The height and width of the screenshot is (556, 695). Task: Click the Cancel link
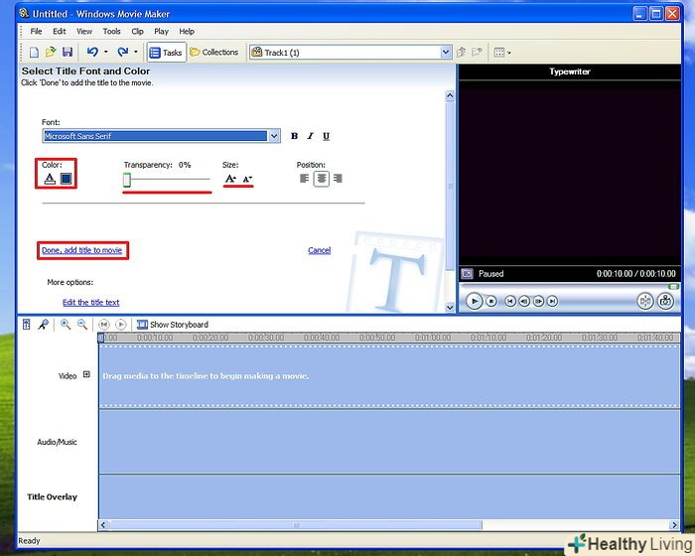click(x=319, y=250)
